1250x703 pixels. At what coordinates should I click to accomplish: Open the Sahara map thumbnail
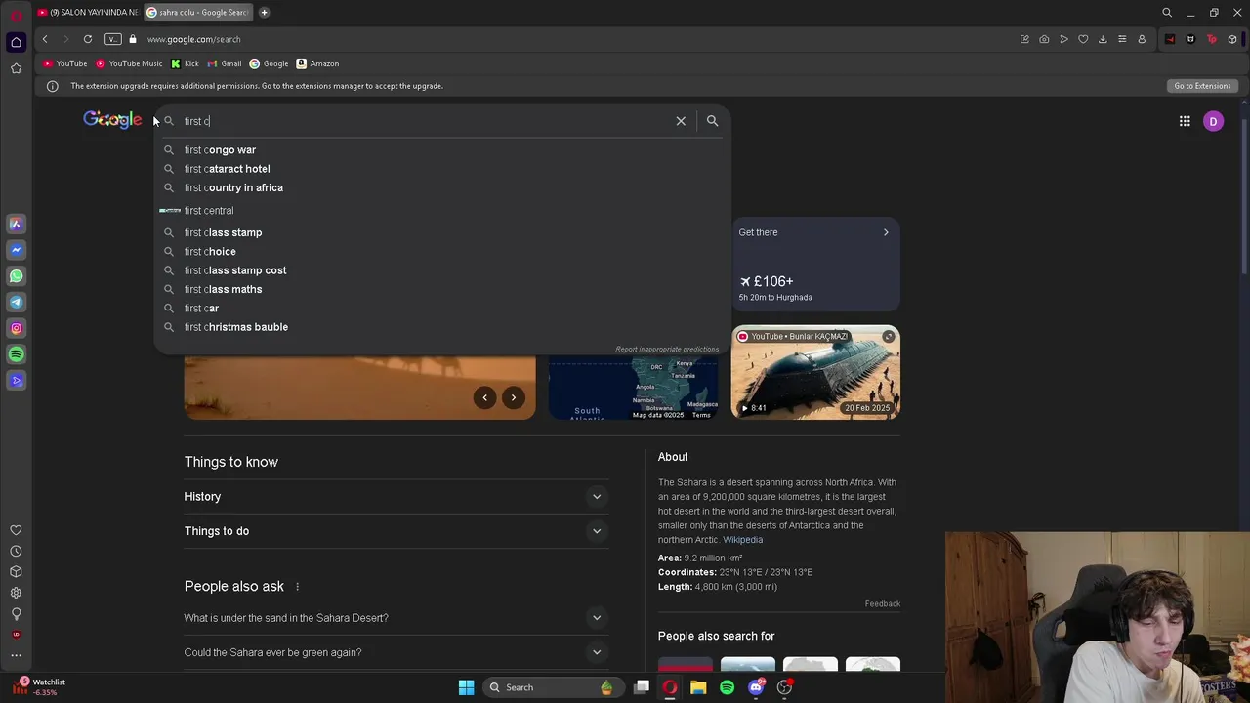[633, 388]
